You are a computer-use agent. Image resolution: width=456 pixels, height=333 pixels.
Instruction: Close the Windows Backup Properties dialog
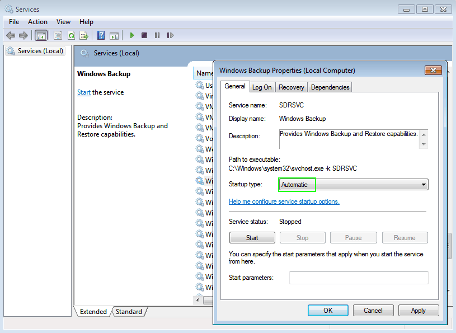pos(433,70)
